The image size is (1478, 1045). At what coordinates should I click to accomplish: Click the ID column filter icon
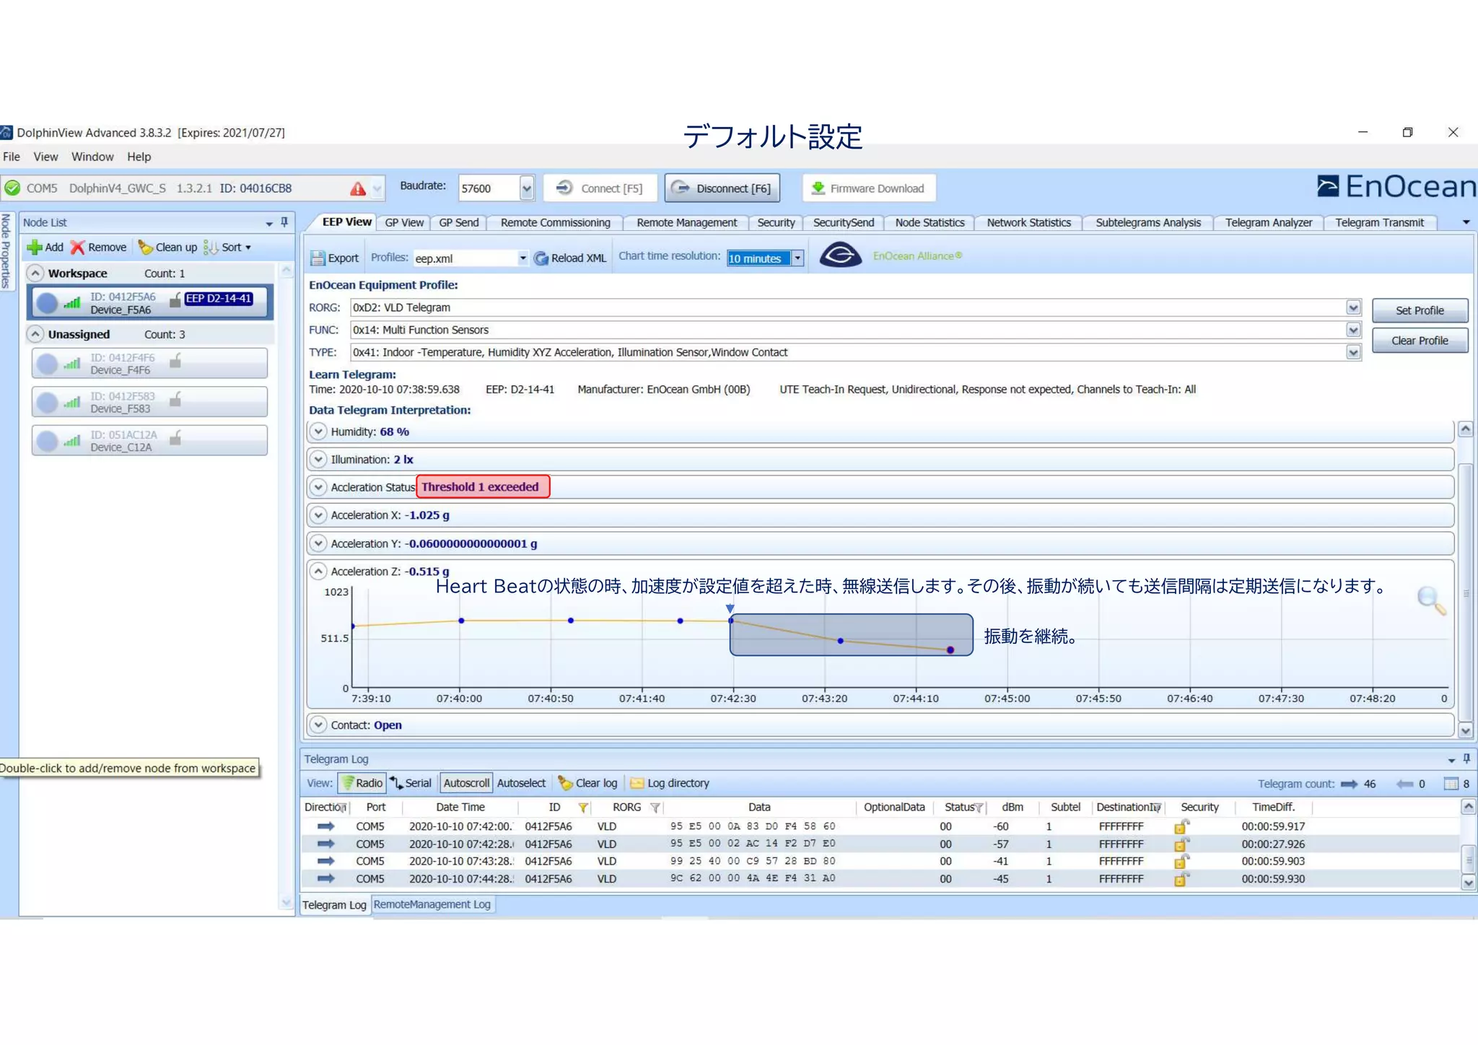583,808
